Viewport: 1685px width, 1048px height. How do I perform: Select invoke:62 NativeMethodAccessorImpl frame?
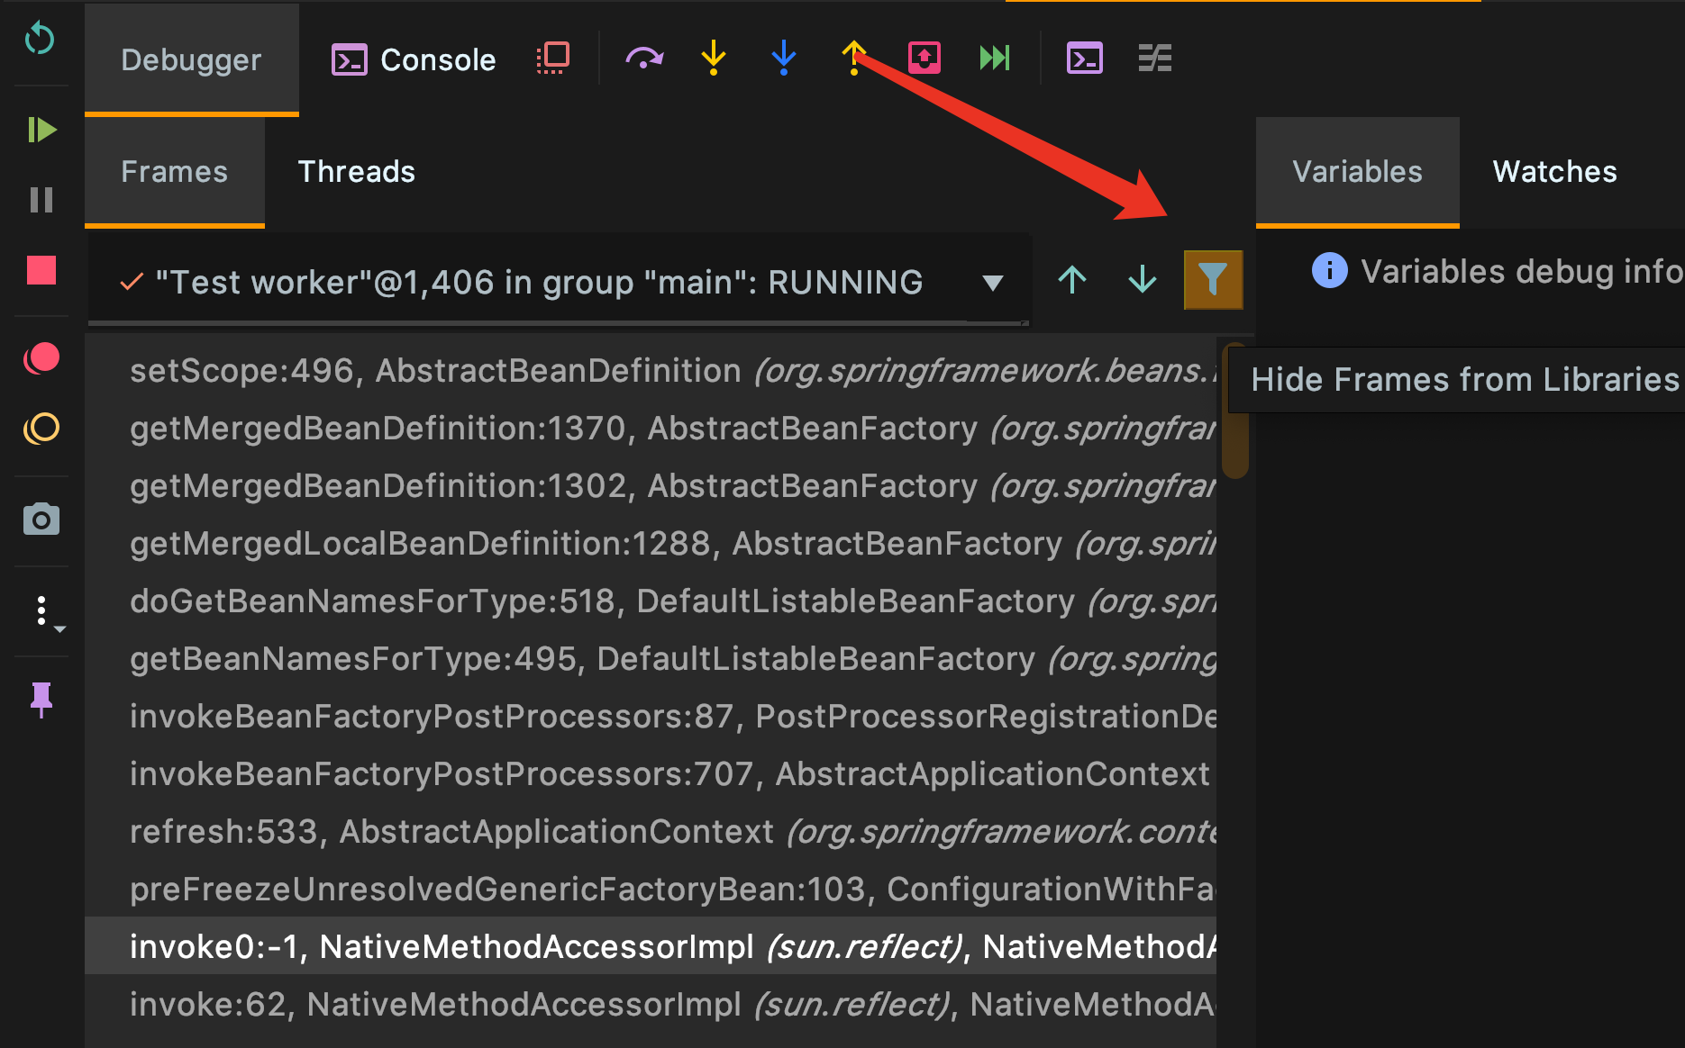tap(651, 1005)
